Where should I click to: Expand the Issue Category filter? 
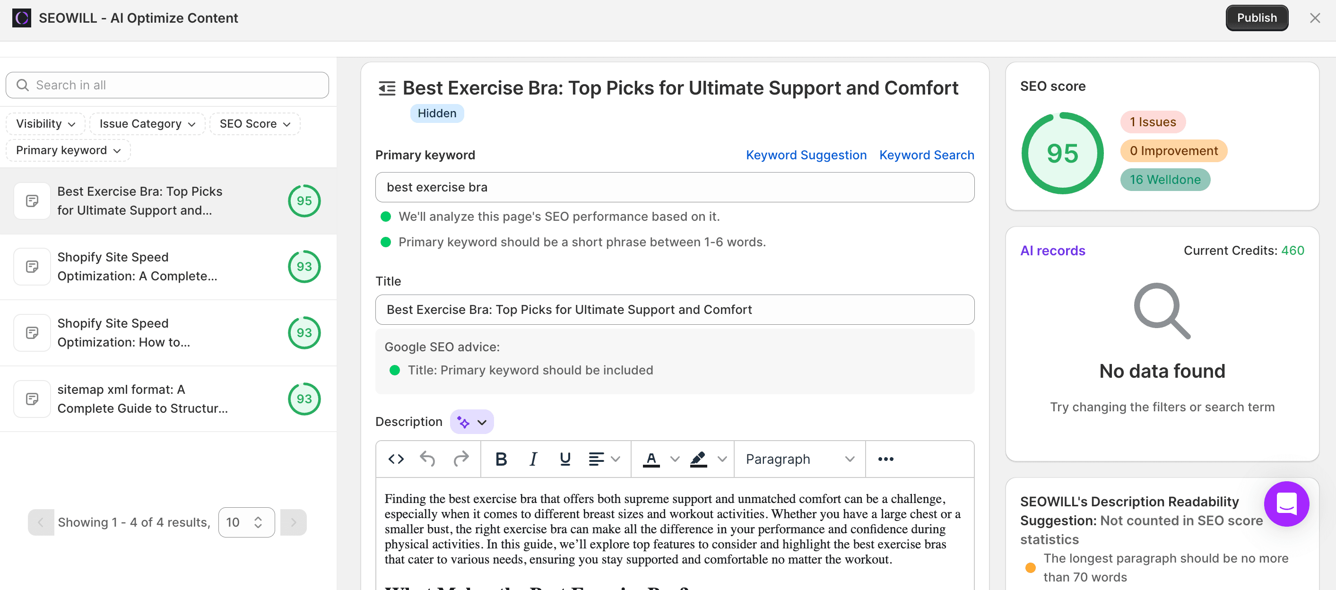(147, 124)
